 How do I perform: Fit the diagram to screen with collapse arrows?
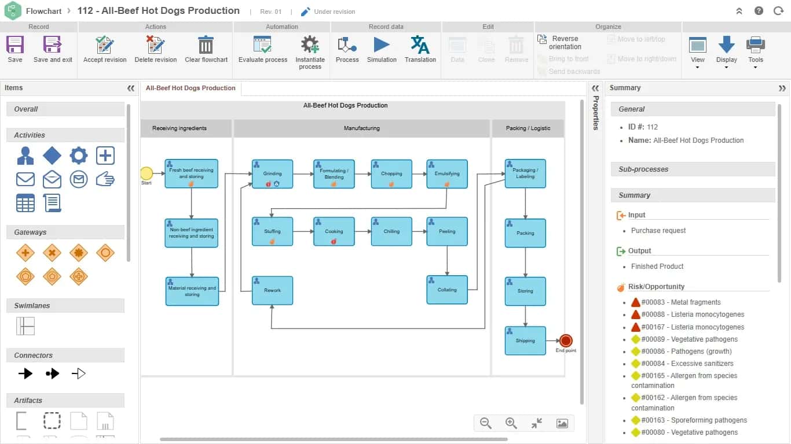(x=537, y=423)
